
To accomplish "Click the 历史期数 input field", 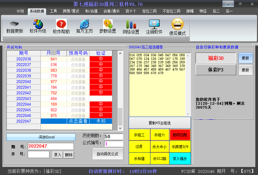I will point(114,136).
